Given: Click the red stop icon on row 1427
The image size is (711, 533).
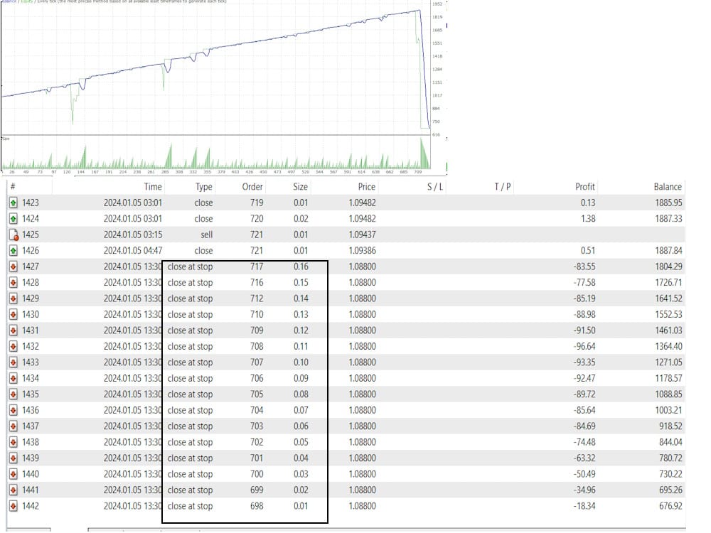Looking at the screenshot, I should [14, 266].
